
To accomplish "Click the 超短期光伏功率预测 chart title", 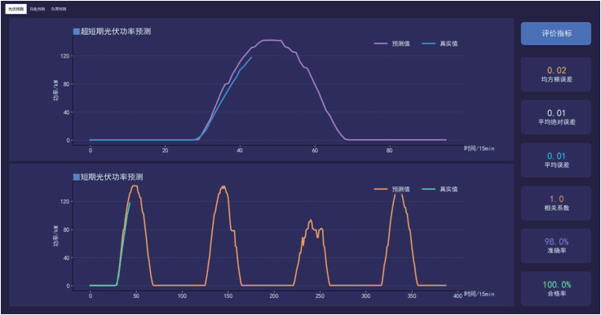I will (x=116, y=32).
